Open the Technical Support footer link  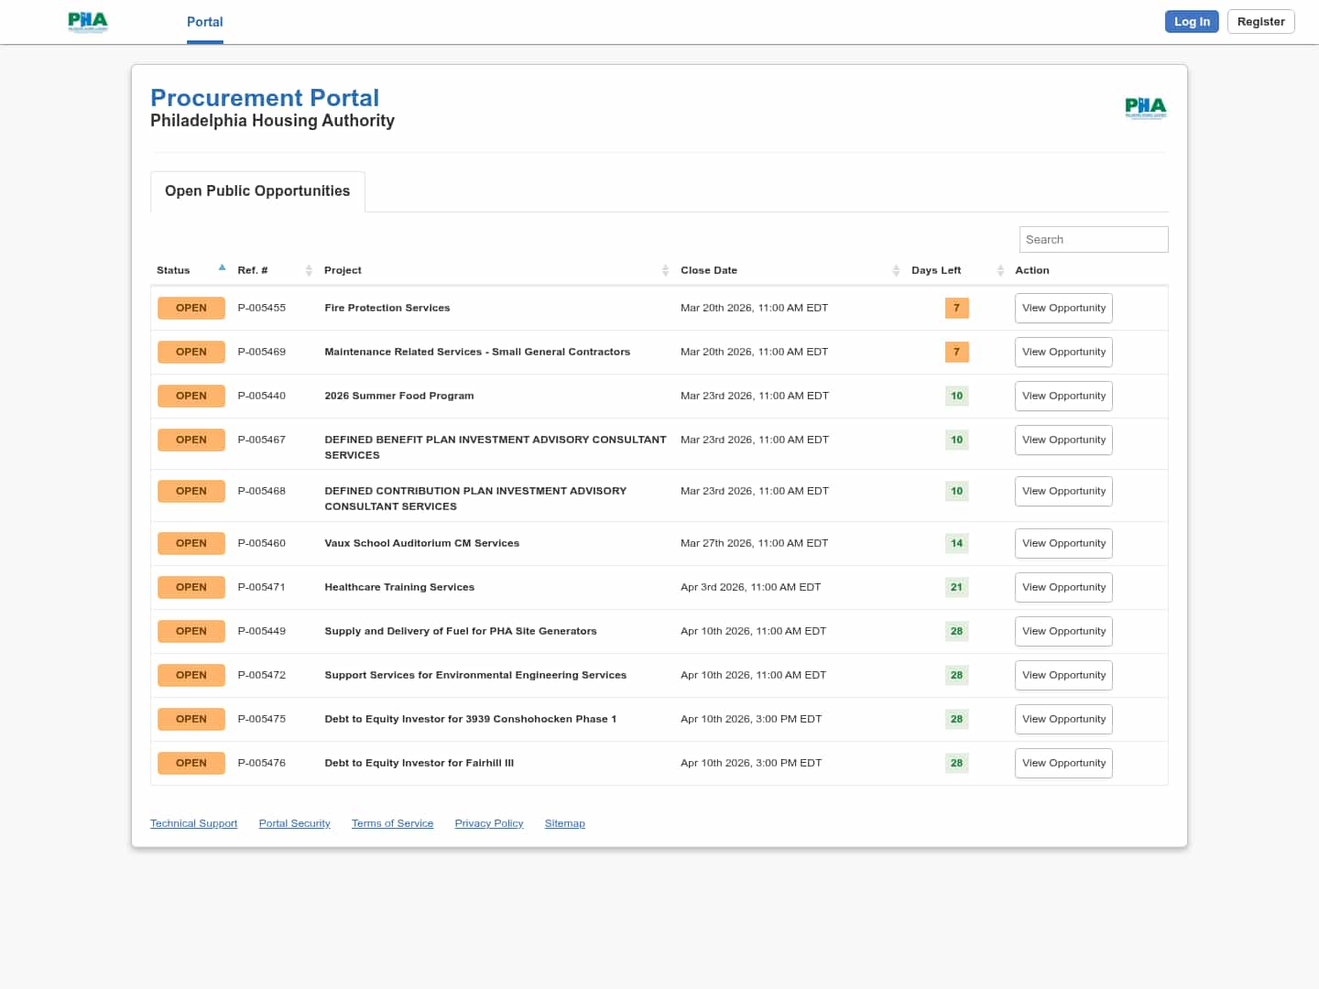point(193,824)
